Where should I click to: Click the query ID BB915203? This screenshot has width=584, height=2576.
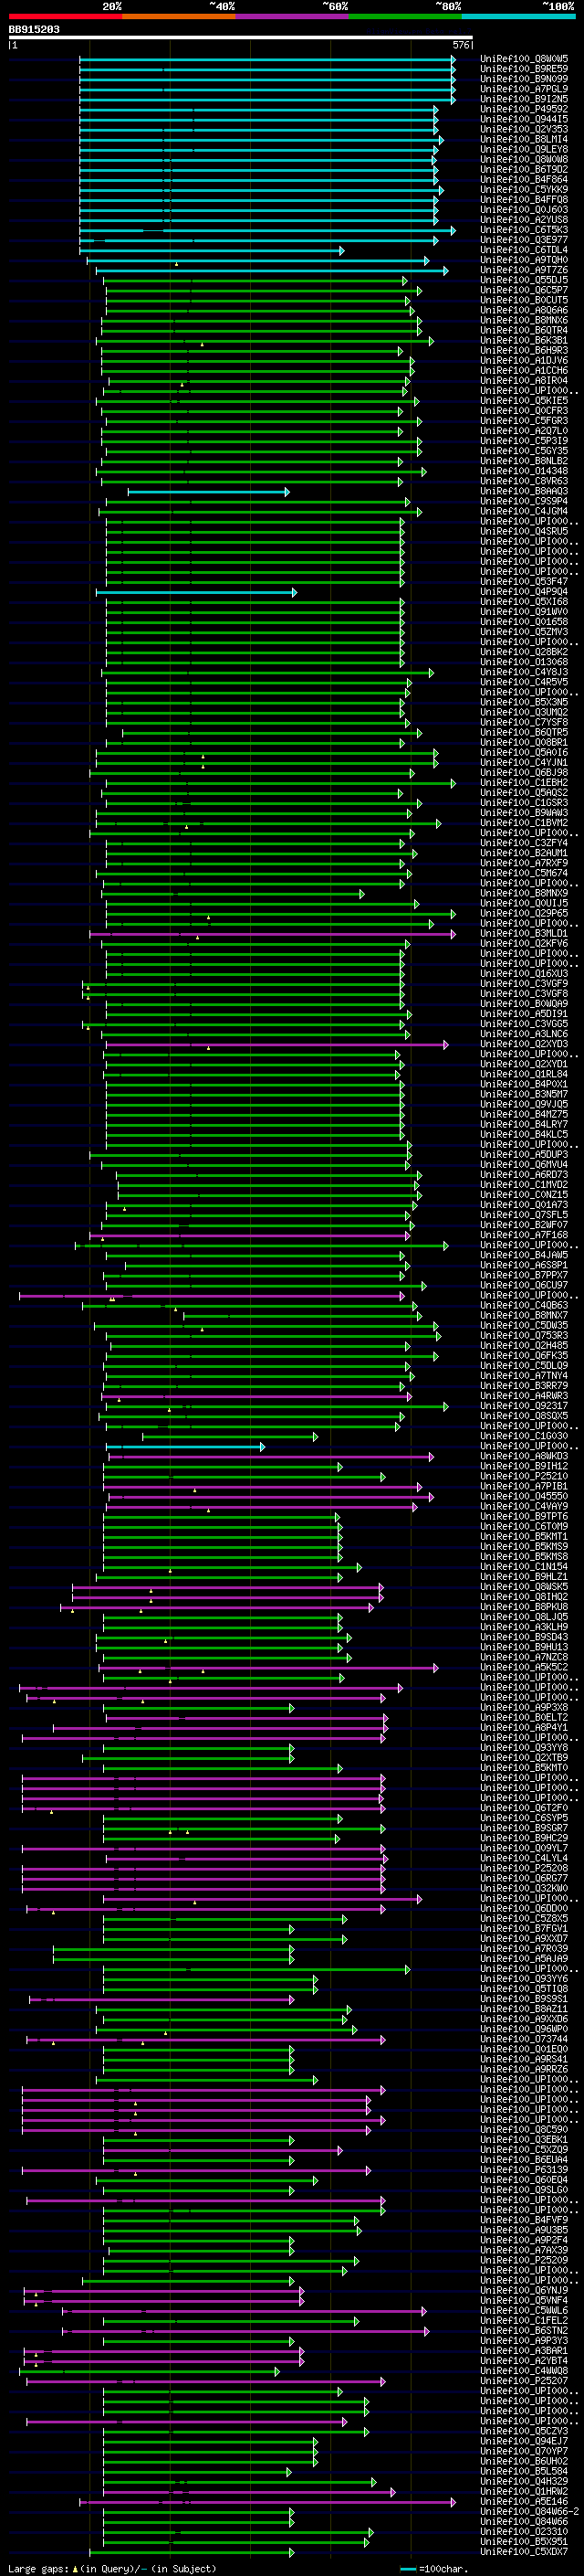coord(34,30)
